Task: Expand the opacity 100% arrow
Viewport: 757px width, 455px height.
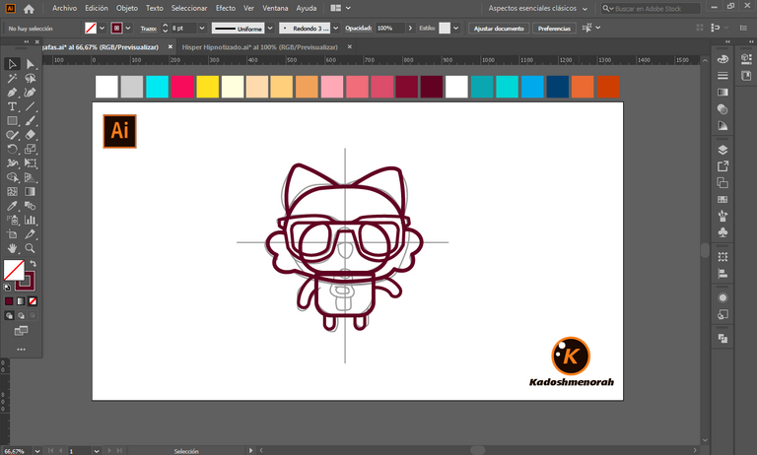Action: pos(410,29)
